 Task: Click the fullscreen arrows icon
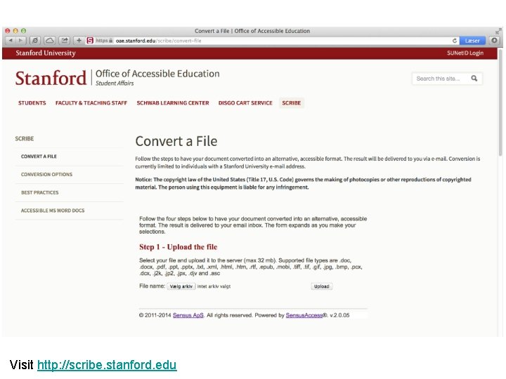(x=498, y=32)
